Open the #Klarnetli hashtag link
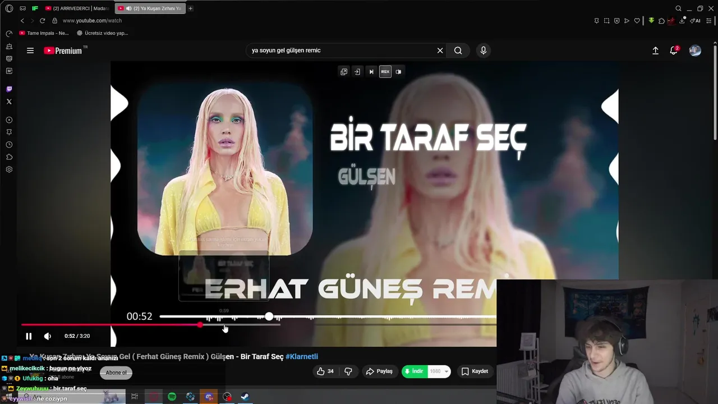 pos(302,357)
